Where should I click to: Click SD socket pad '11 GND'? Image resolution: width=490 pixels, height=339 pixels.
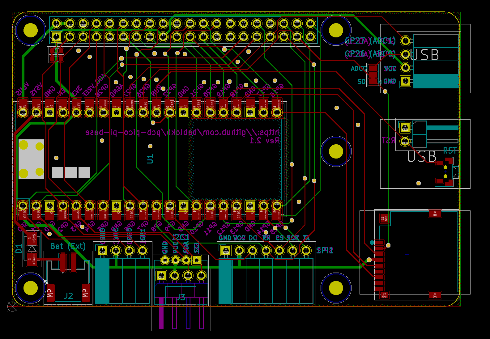[435, 295]
